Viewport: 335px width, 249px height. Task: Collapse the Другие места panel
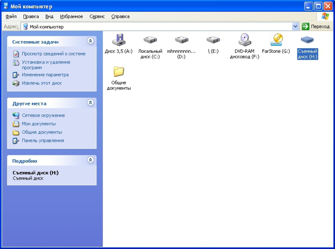[90, 103]
